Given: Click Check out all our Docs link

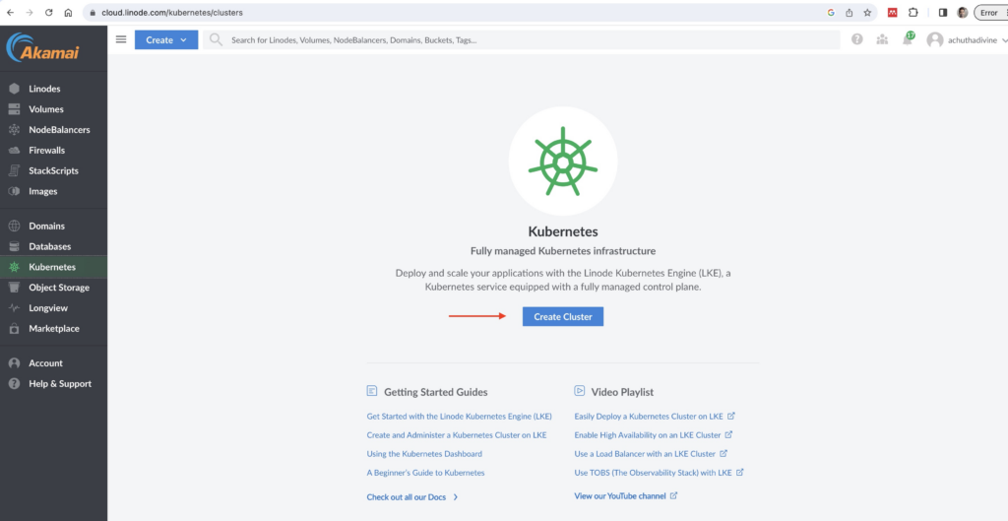Looking at the screenshot, I should [412, 497].
